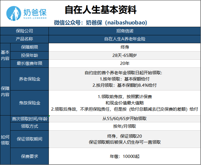The width and height of the screenshot is (201, 165).
Task: Click the 最长缴费年限 label cell
Action: [x=30, y=63]
